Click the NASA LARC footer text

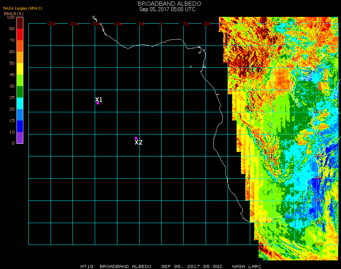click(247, 266)
